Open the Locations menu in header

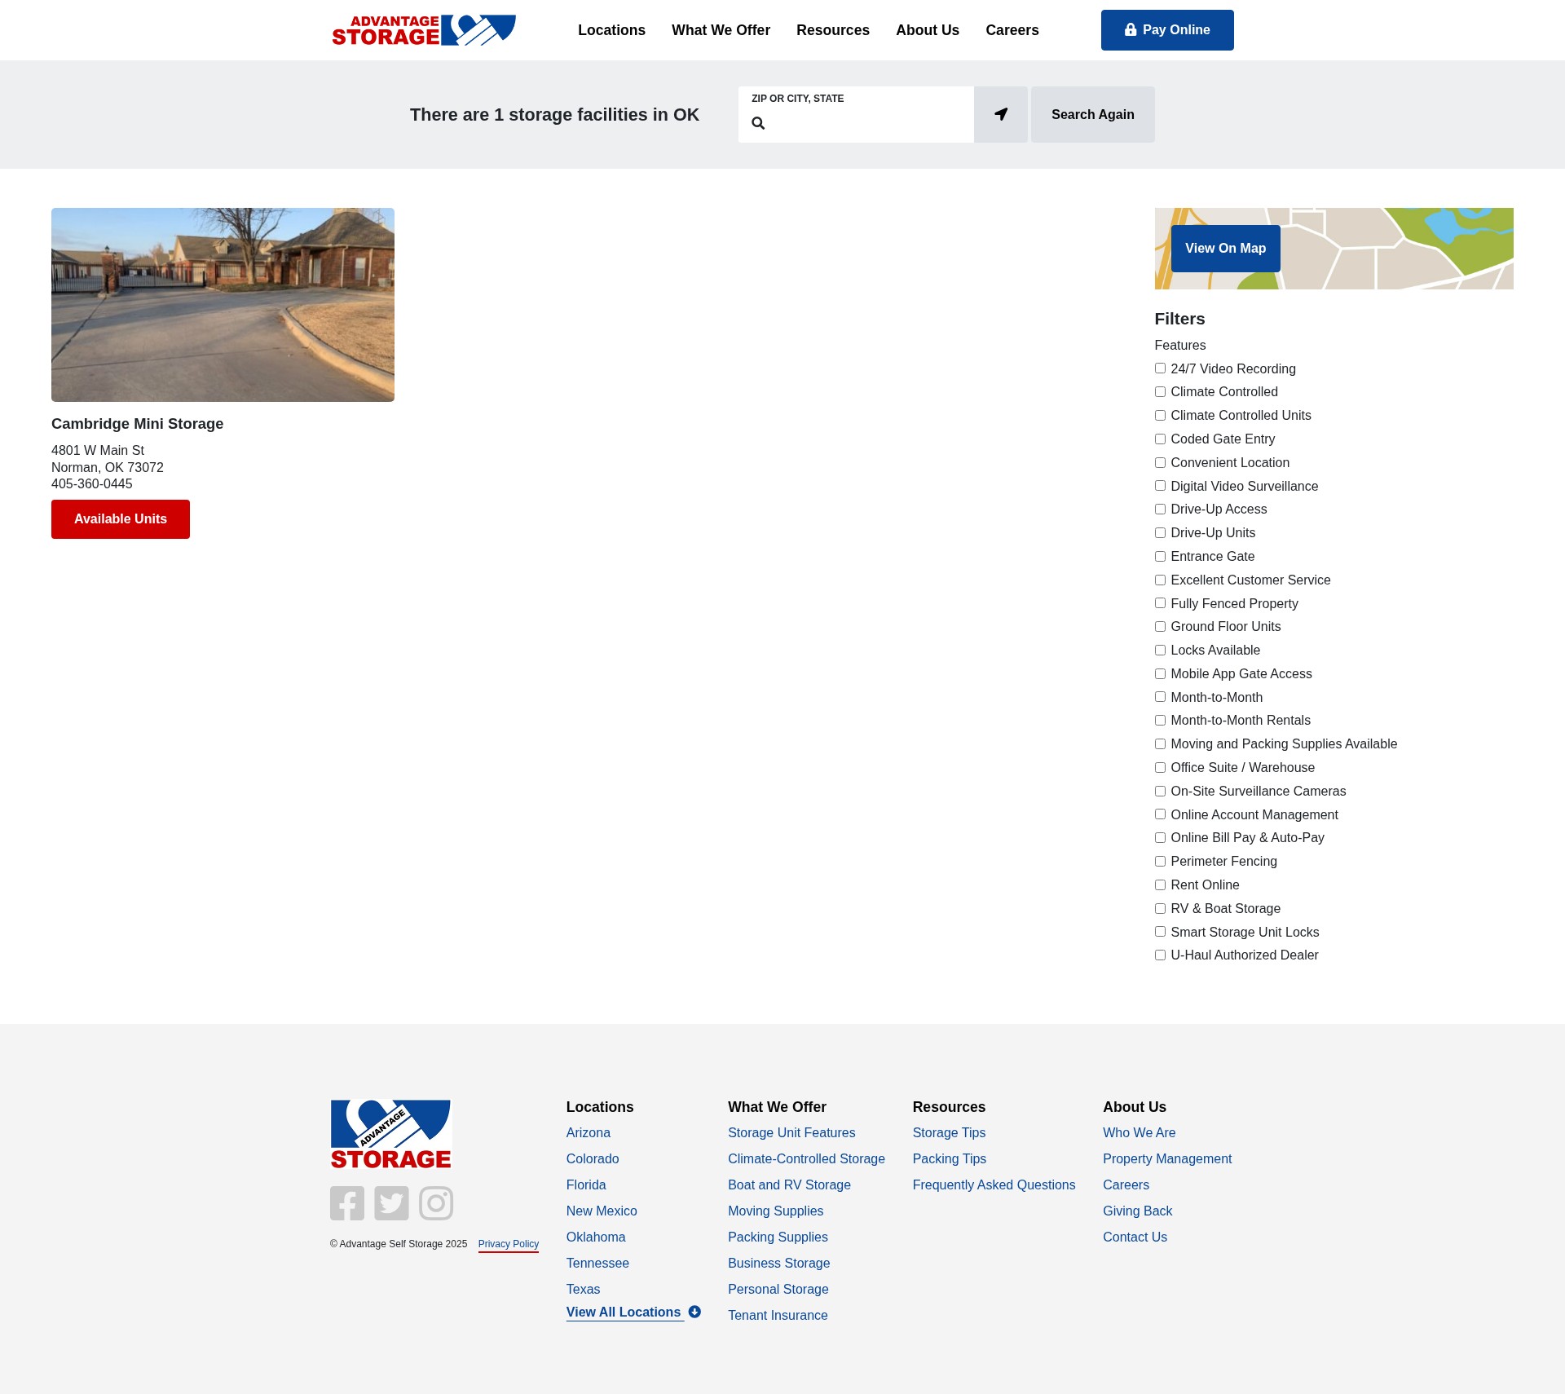coord(611,30)
